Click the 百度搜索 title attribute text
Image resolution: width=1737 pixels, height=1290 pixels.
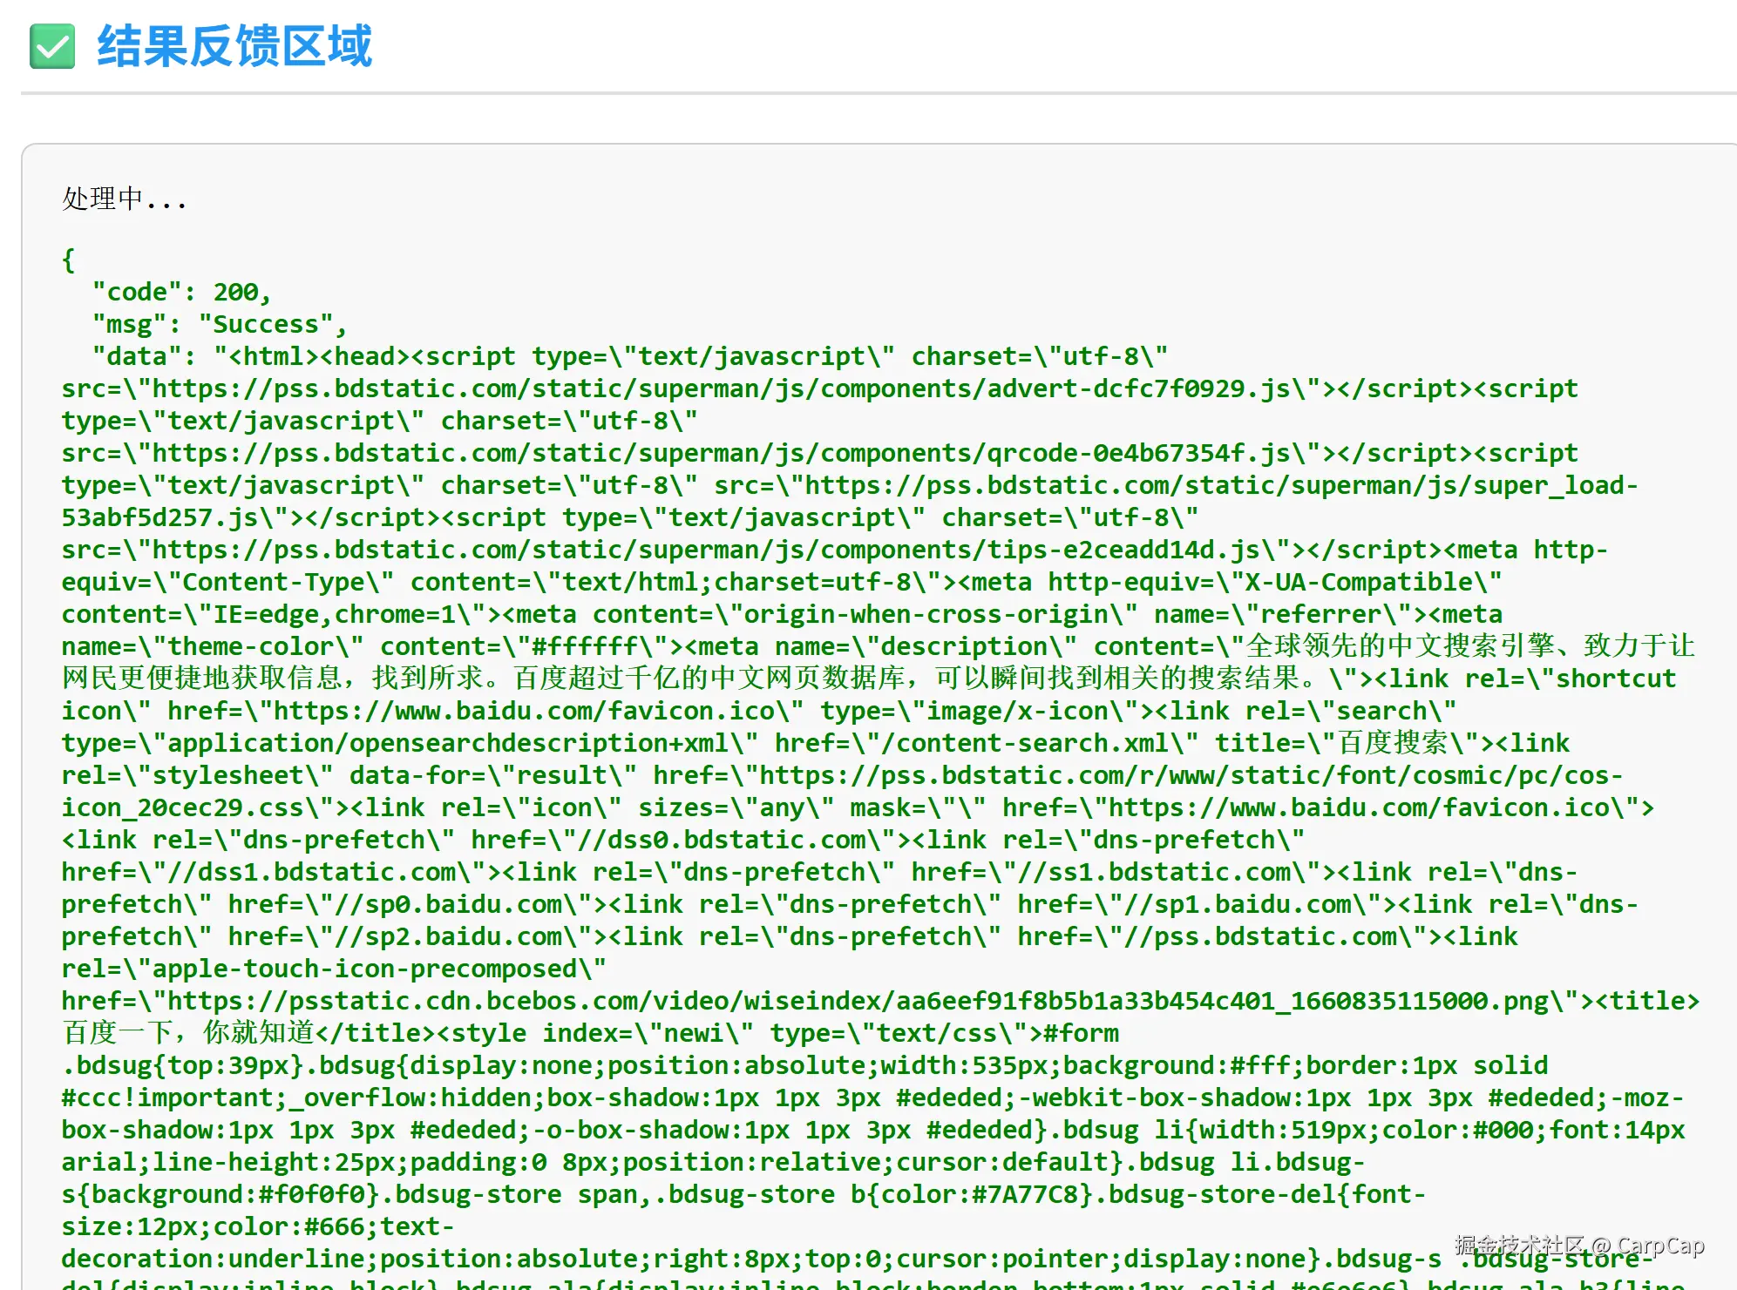point(1394,743)
